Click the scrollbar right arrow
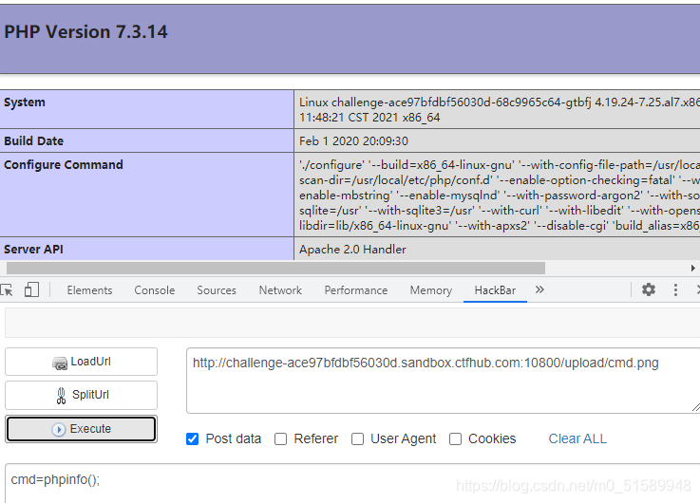Viewport: 700px width, 503px height. point(692,268)
